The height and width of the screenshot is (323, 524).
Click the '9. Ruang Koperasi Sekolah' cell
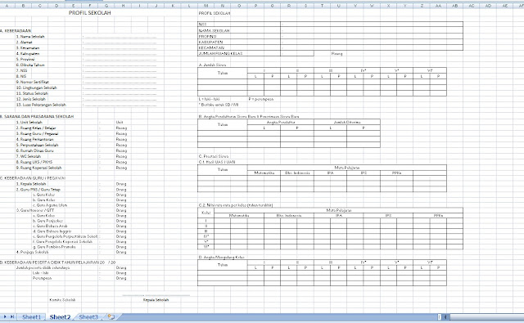click(38, 168)
